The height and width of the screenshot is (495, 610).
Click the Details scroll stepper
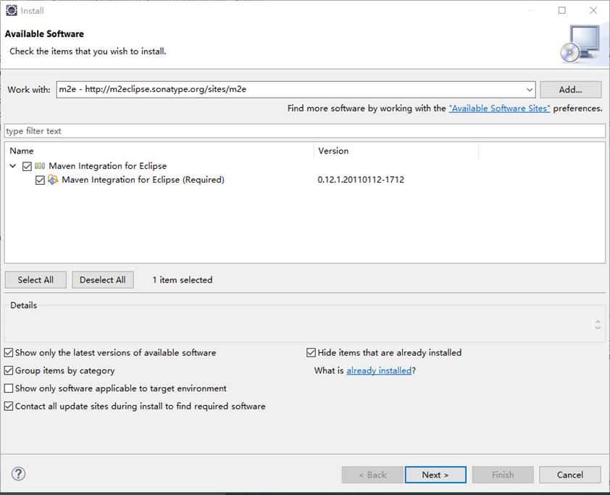coord(598,324)
